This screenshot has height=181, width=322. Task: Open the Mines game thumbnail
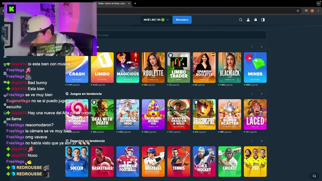tap(255, 67)
